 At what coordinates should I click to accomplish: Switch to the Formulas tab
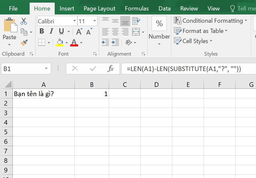pos(137,9)
